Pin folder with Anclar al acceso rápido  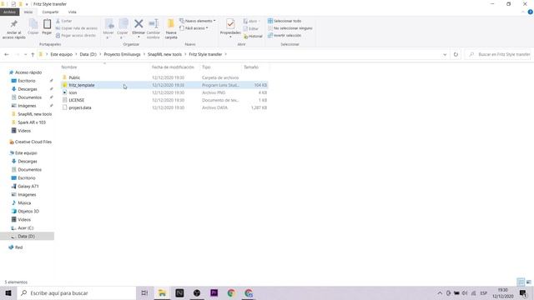(13, 29)
